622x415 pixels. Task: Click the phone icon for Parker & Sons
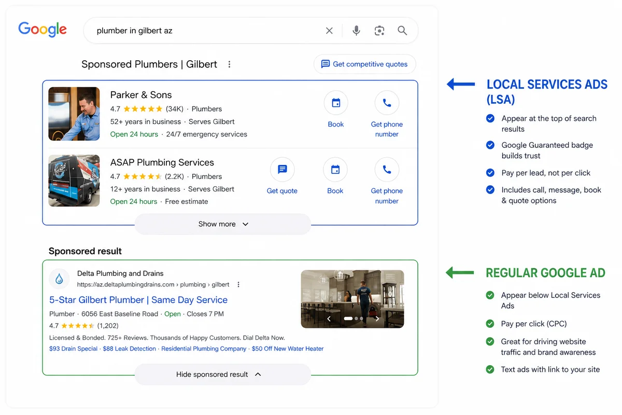click(x=387, y=103)
